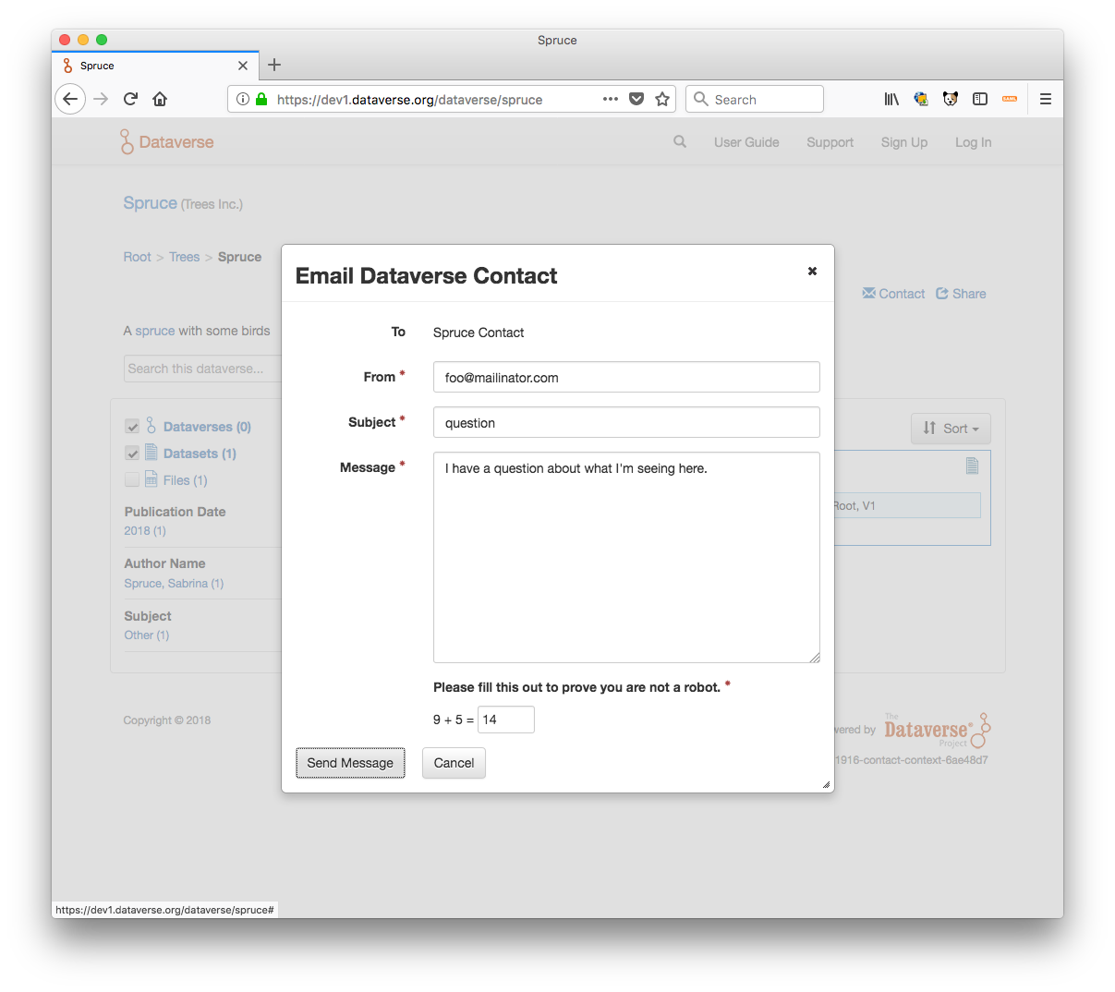Close the Spruce browser tab
Screen dimensions: 1115x992
pyautogui.click(x=243, y=66)
